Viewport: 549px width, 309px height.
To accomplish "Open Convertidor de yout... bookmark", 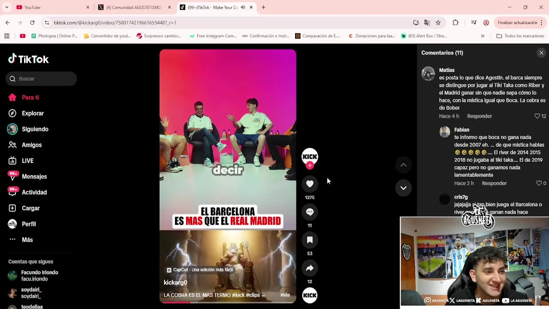I will point(107,36).
